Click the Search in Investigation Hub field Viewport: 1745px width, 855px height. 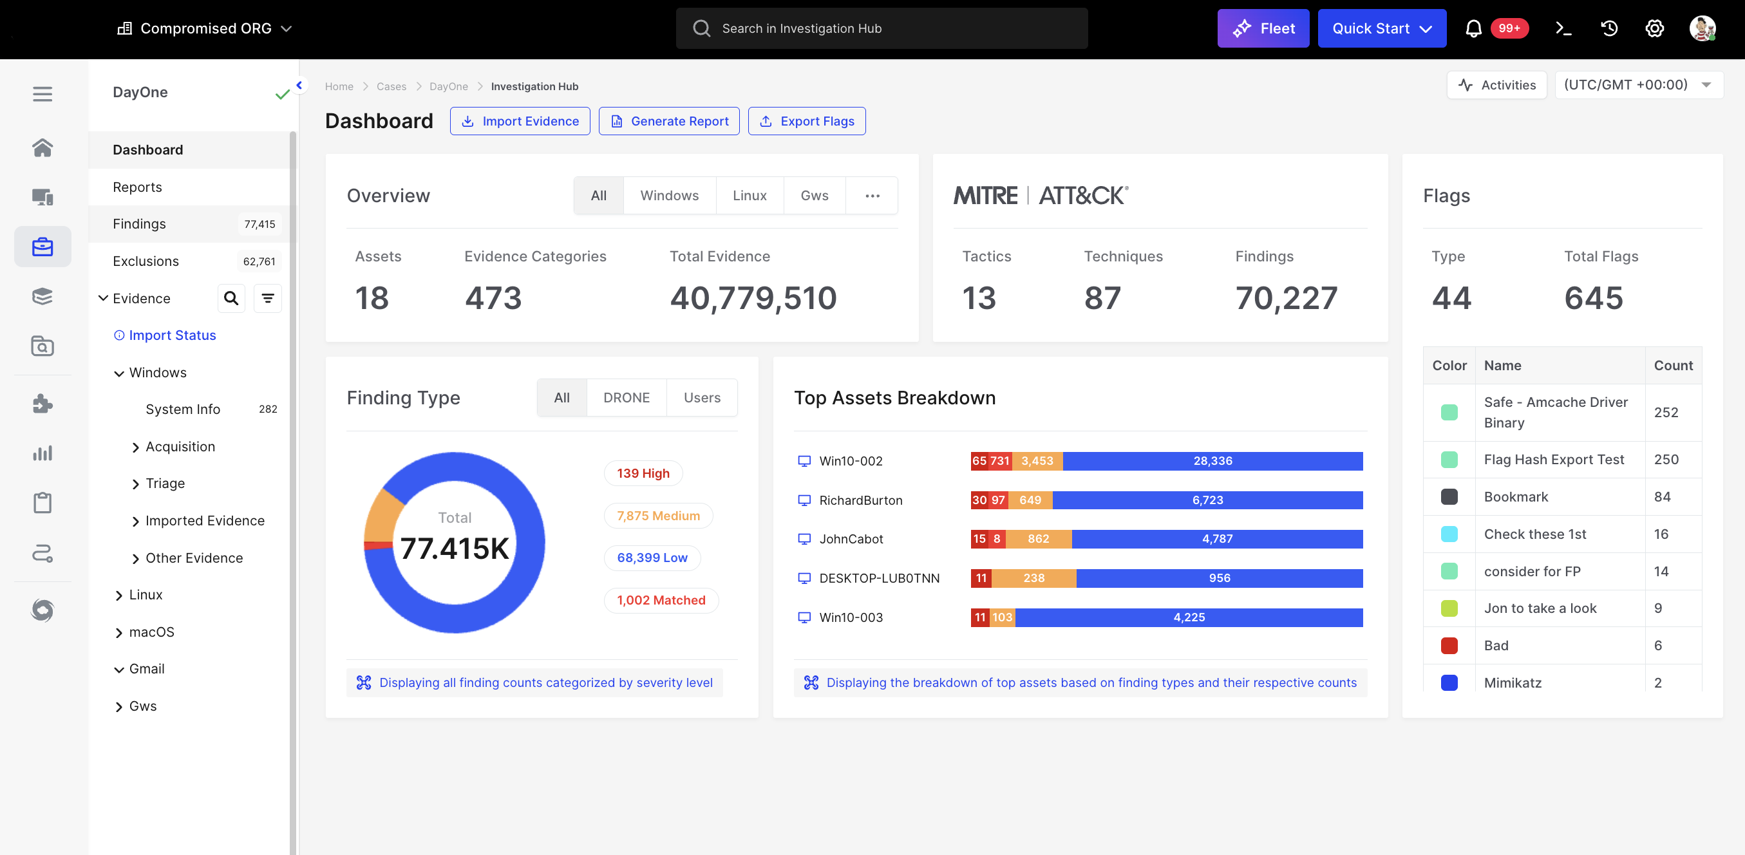882,28
